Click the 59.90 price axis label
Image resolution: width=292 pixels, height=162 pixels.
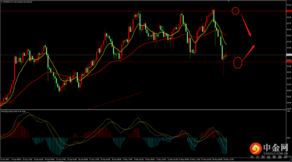[289, 103]
